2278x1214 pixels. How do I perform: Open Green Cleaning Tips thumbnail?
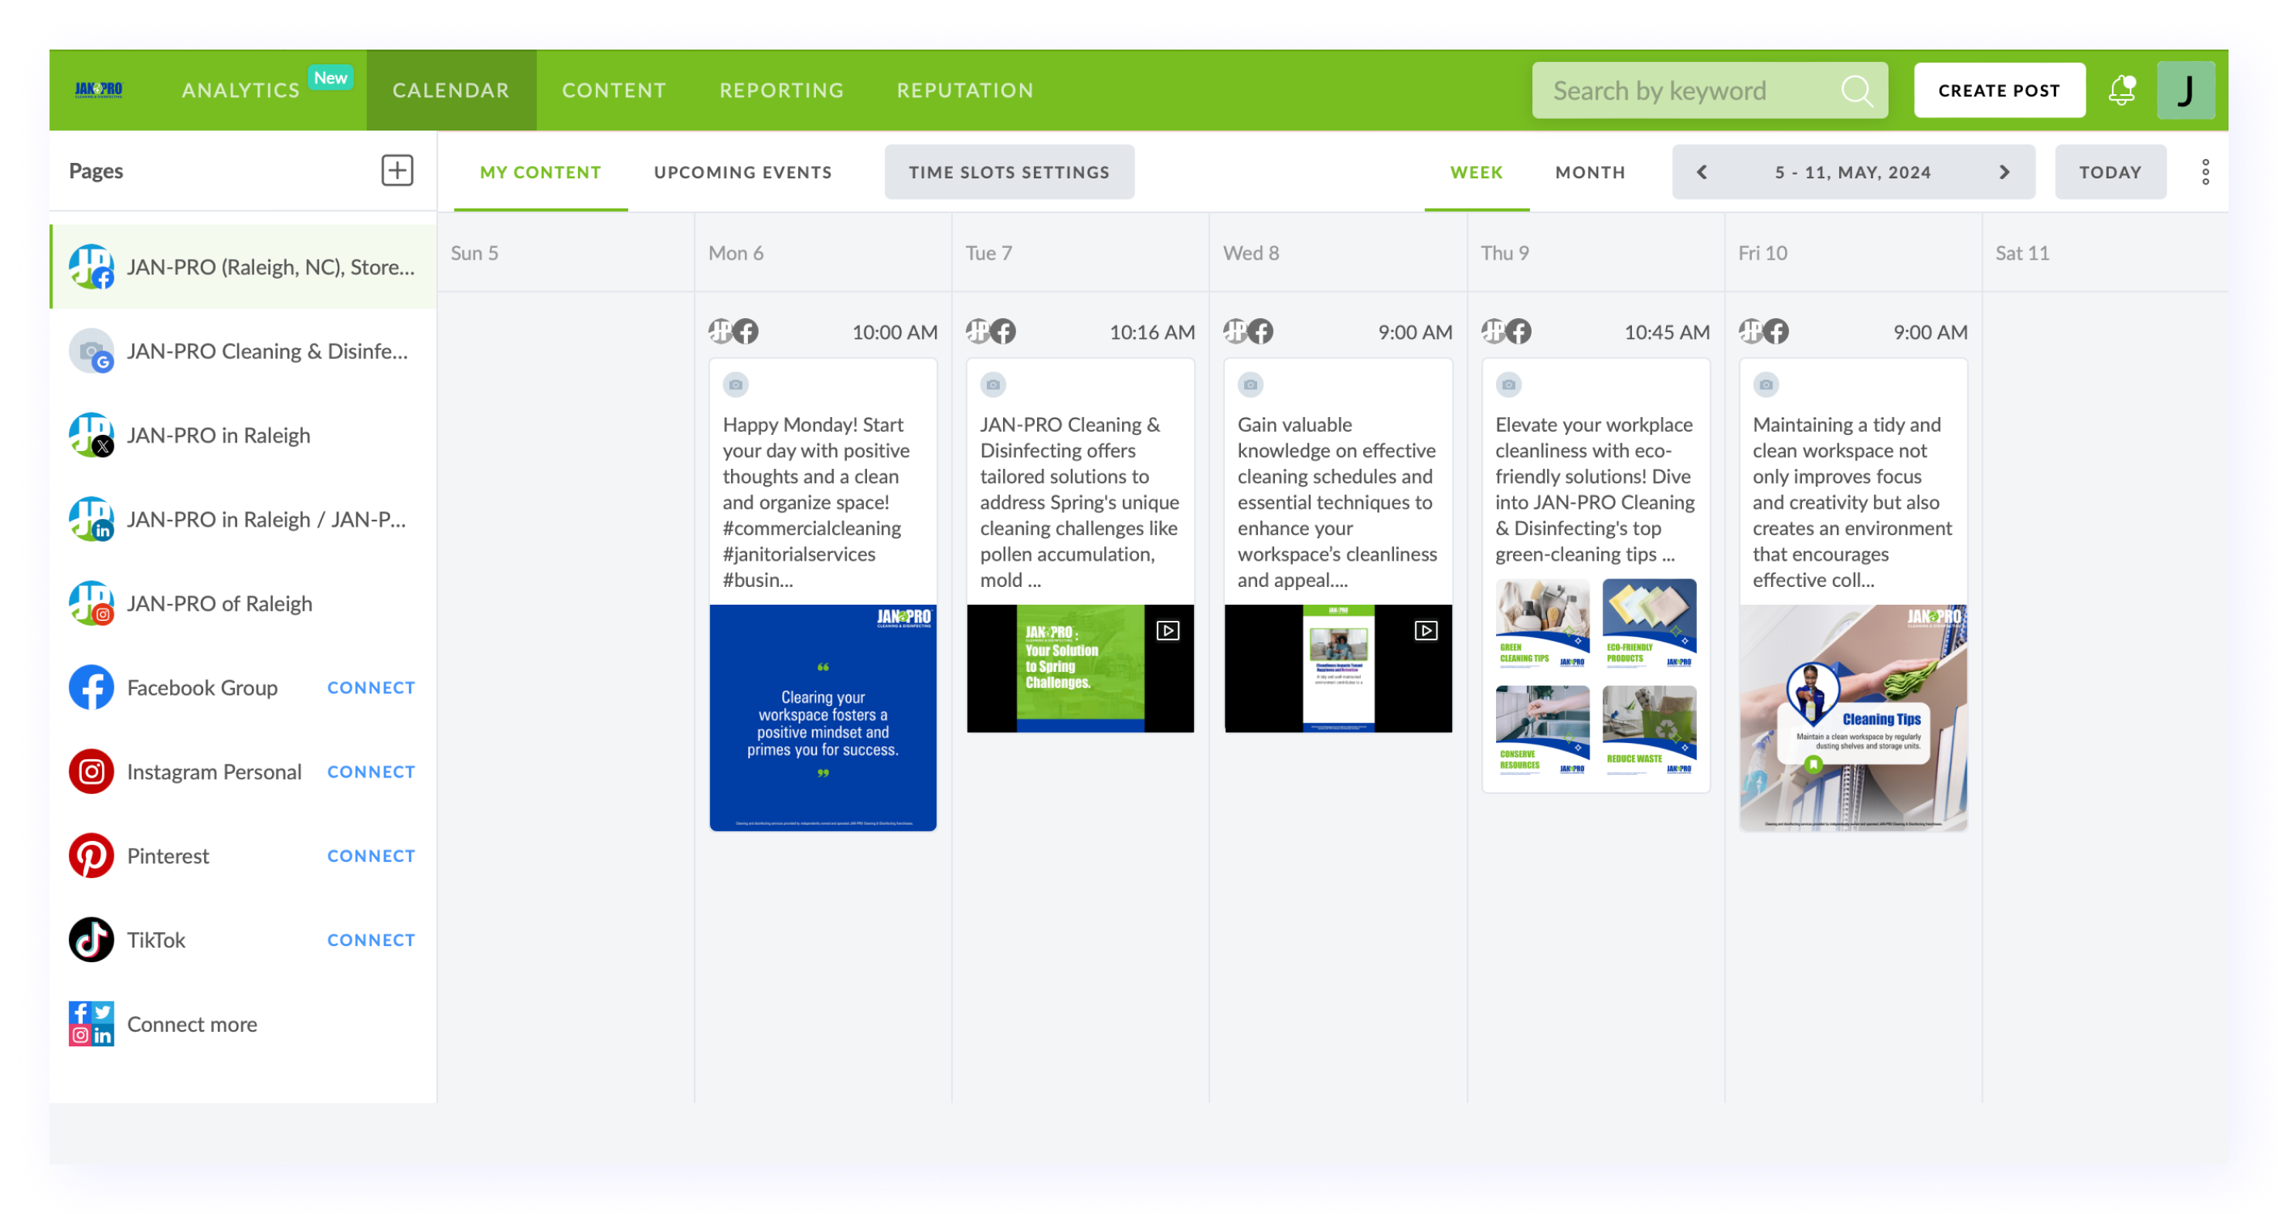pyautogui.click(x=1542, y=624)
